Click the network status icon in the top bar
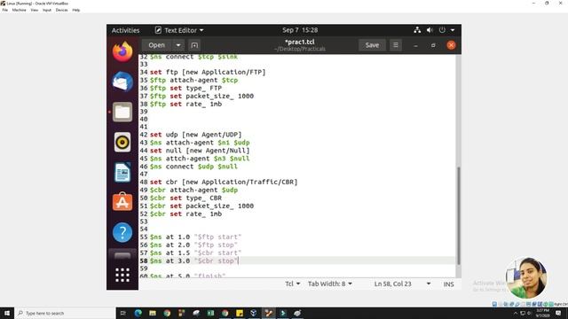 tap(417, 30)
